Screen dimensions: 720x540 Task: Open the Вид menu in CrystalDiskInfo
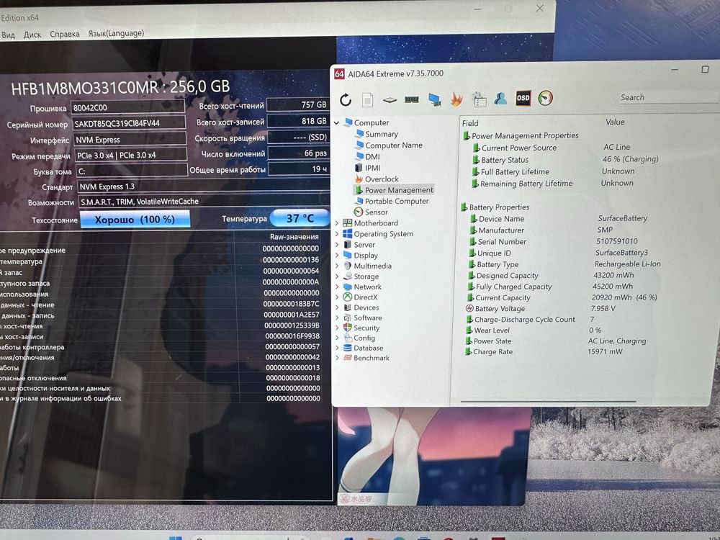tap(8, 35)
